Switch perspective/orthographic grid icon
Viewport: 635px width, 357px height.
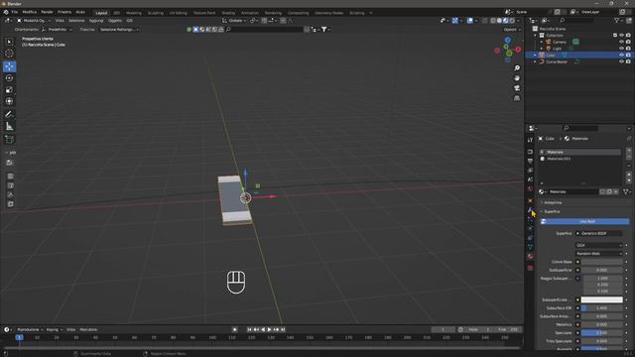(517, 98)
